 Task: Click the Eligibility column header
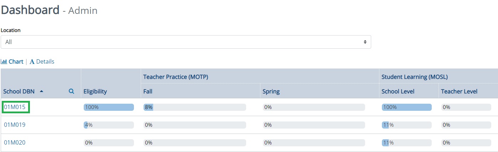click(x=95, y=91)
